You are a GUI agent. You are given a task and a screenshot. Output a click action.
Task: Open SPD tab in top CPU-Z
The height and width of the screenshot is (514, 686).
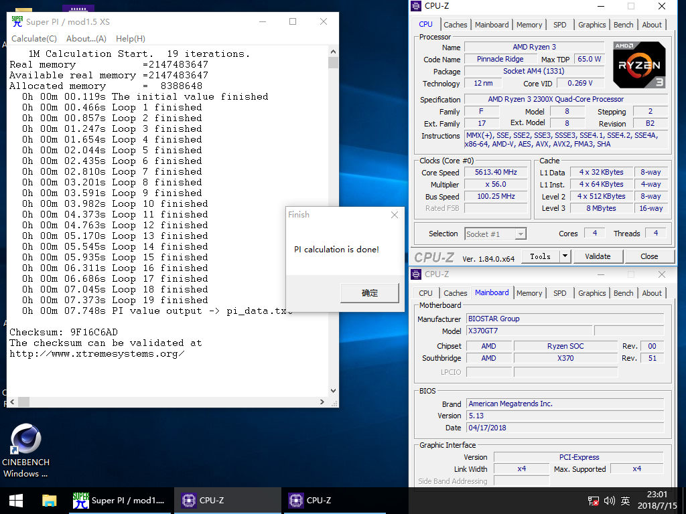point(559,25)
